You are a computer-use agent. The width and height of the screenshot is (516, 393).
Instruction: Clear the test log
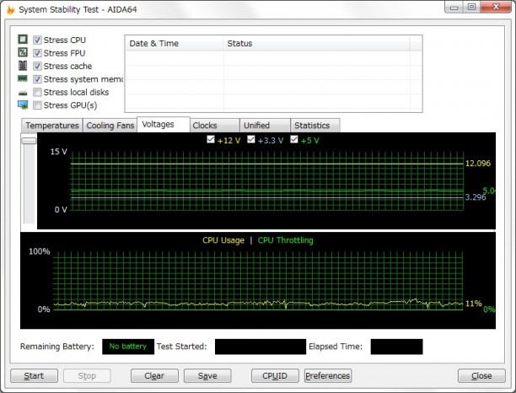(154, 375)
